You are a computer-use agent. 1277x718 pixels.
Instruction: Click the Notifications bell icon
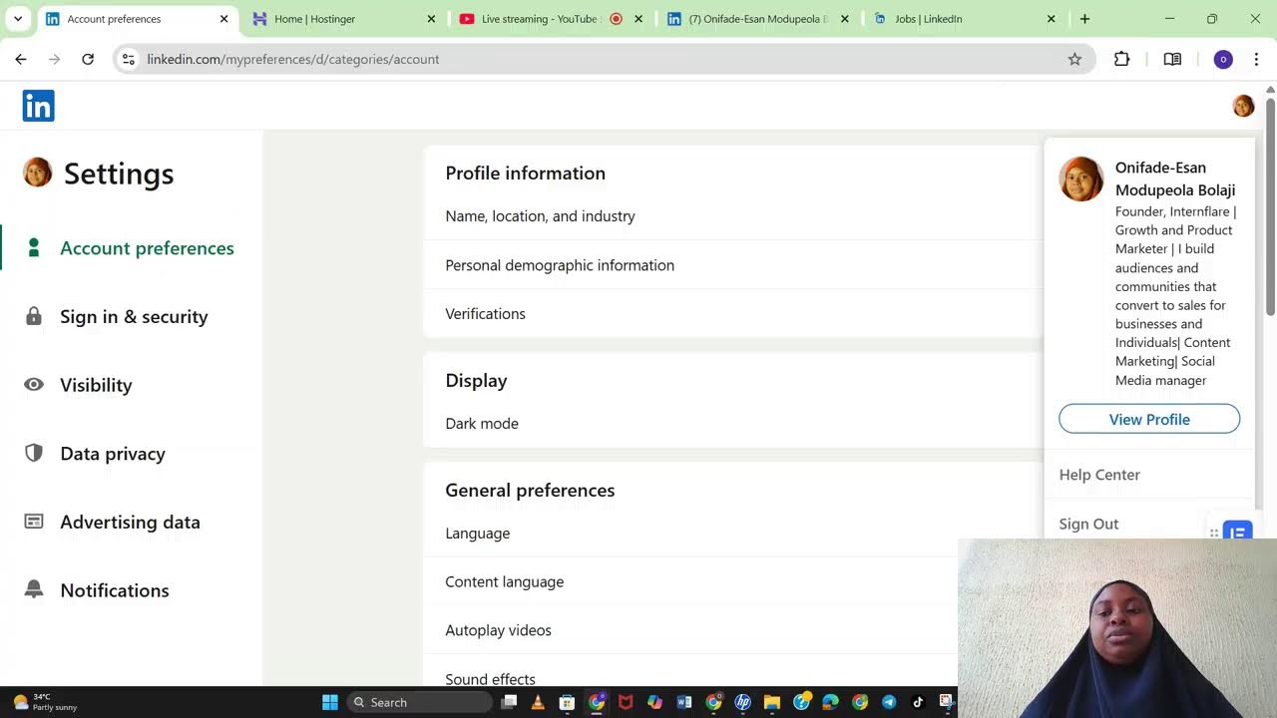[x=34, y=589]
